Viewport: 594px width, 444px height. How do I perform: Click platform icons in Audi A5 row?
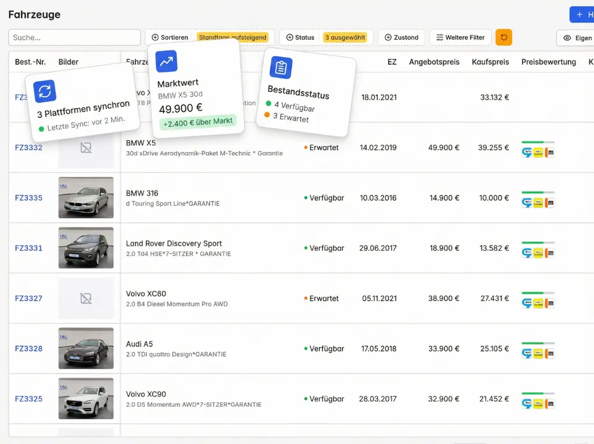538,353
